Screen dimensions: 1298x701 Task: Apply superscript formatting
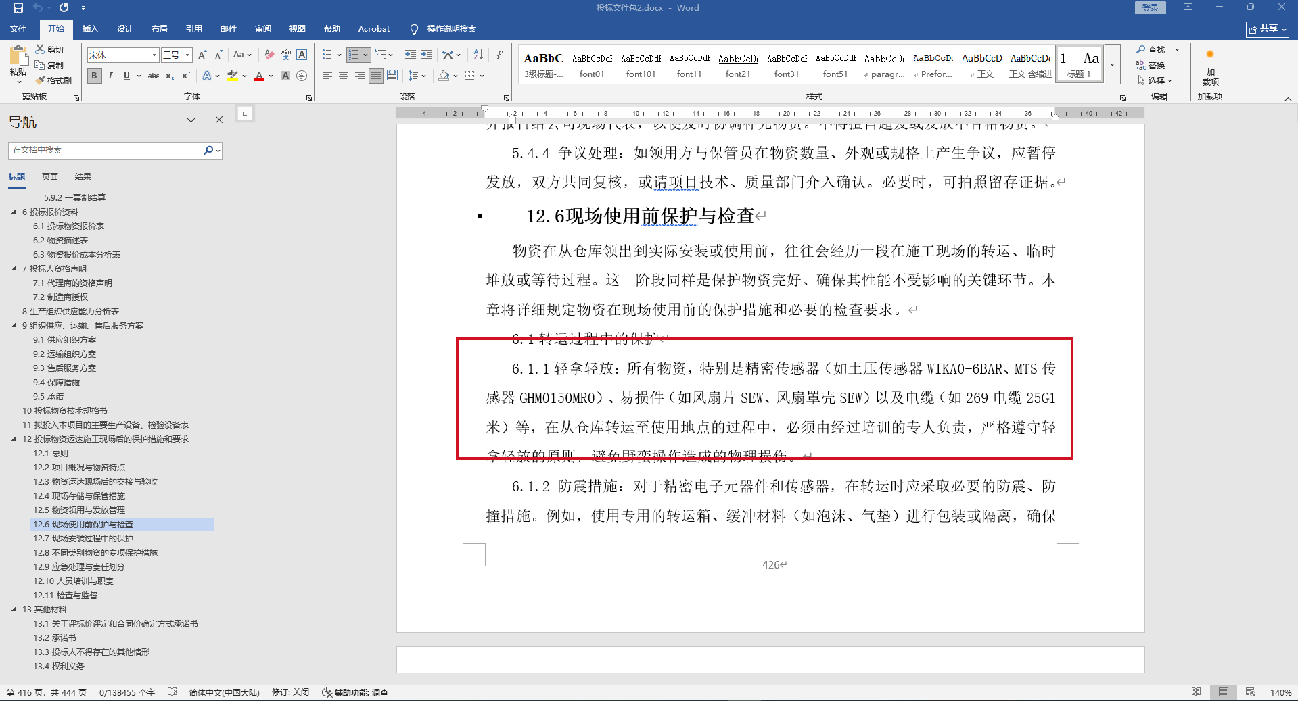(x=185, y=76)
